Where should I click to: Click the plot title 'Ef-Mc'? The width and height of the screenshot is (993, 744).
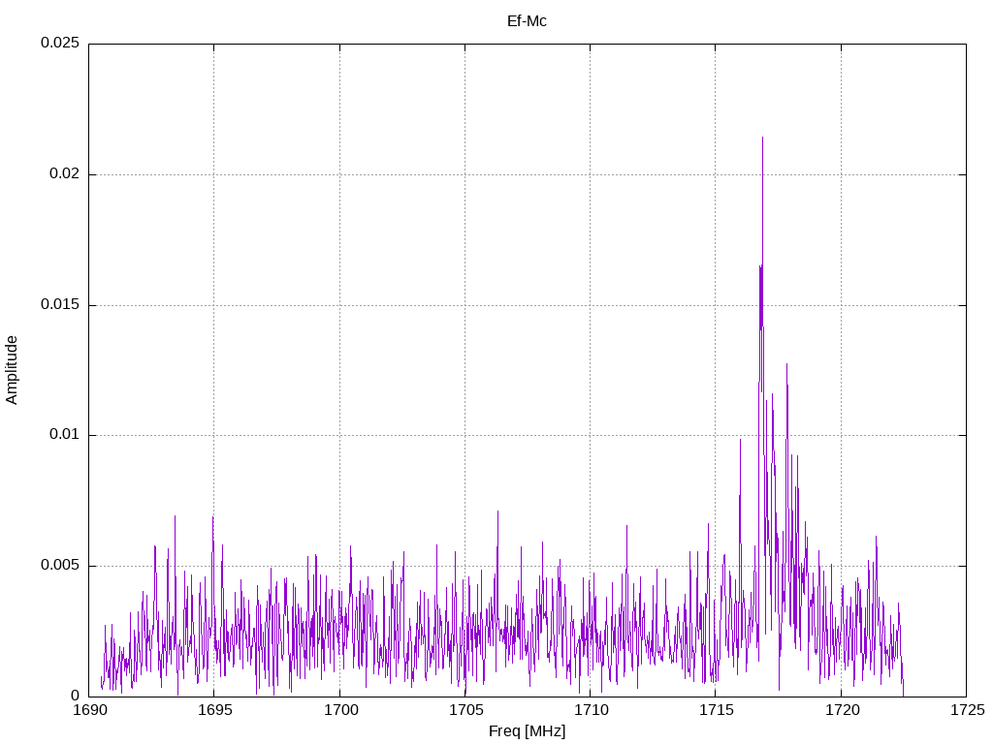point(527,21)
